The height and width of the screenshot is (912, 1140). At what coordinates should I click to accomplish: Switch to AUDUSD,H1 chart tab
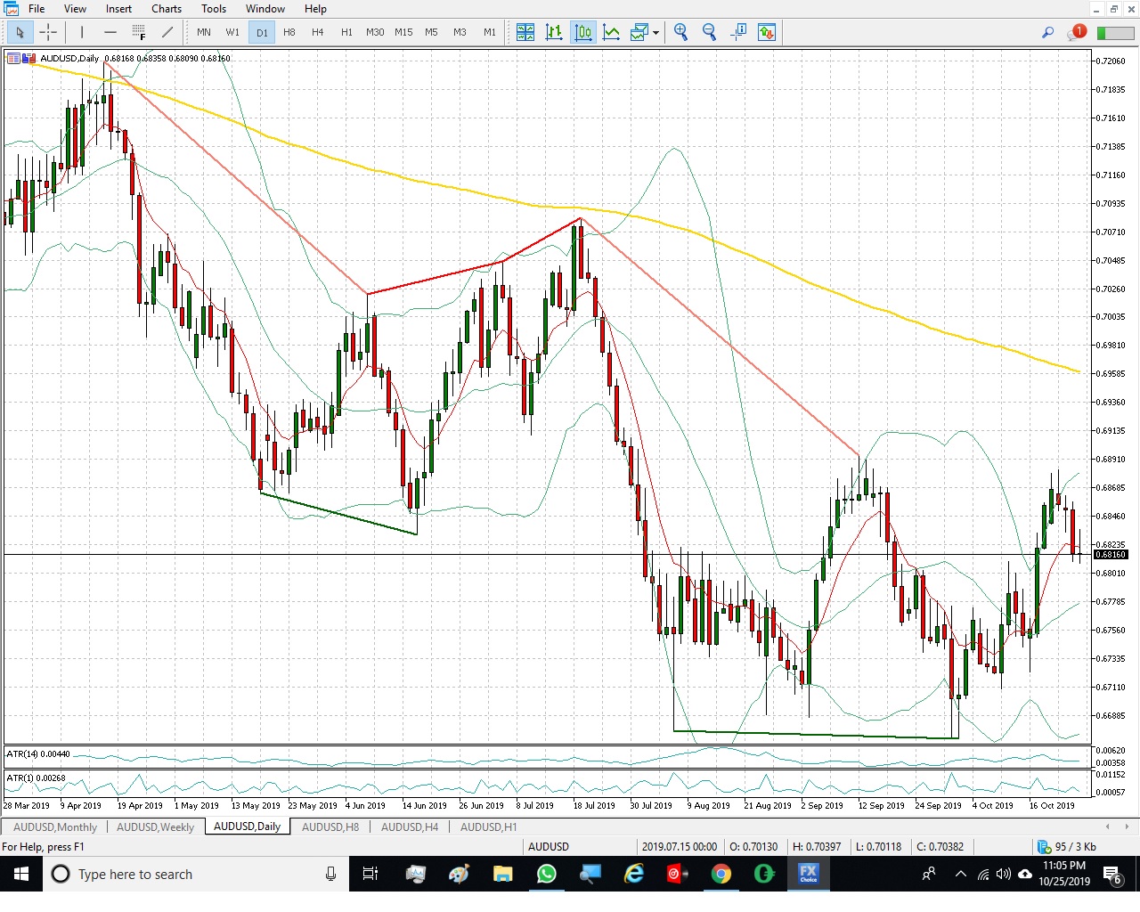point(488,826)
